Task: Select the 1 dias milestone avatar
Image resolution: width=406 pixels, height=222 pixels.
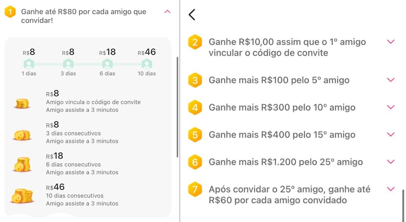Action: 29,64
